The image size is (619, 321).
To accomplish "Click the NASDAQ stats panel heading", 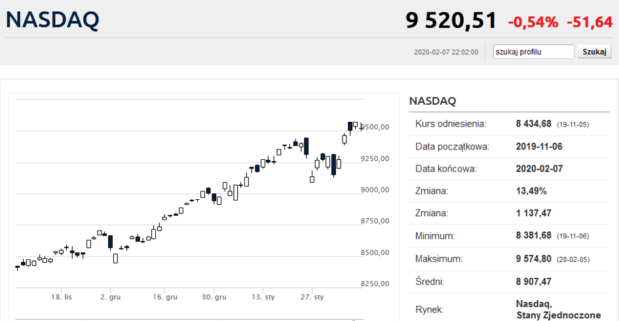I will (433, 101).
